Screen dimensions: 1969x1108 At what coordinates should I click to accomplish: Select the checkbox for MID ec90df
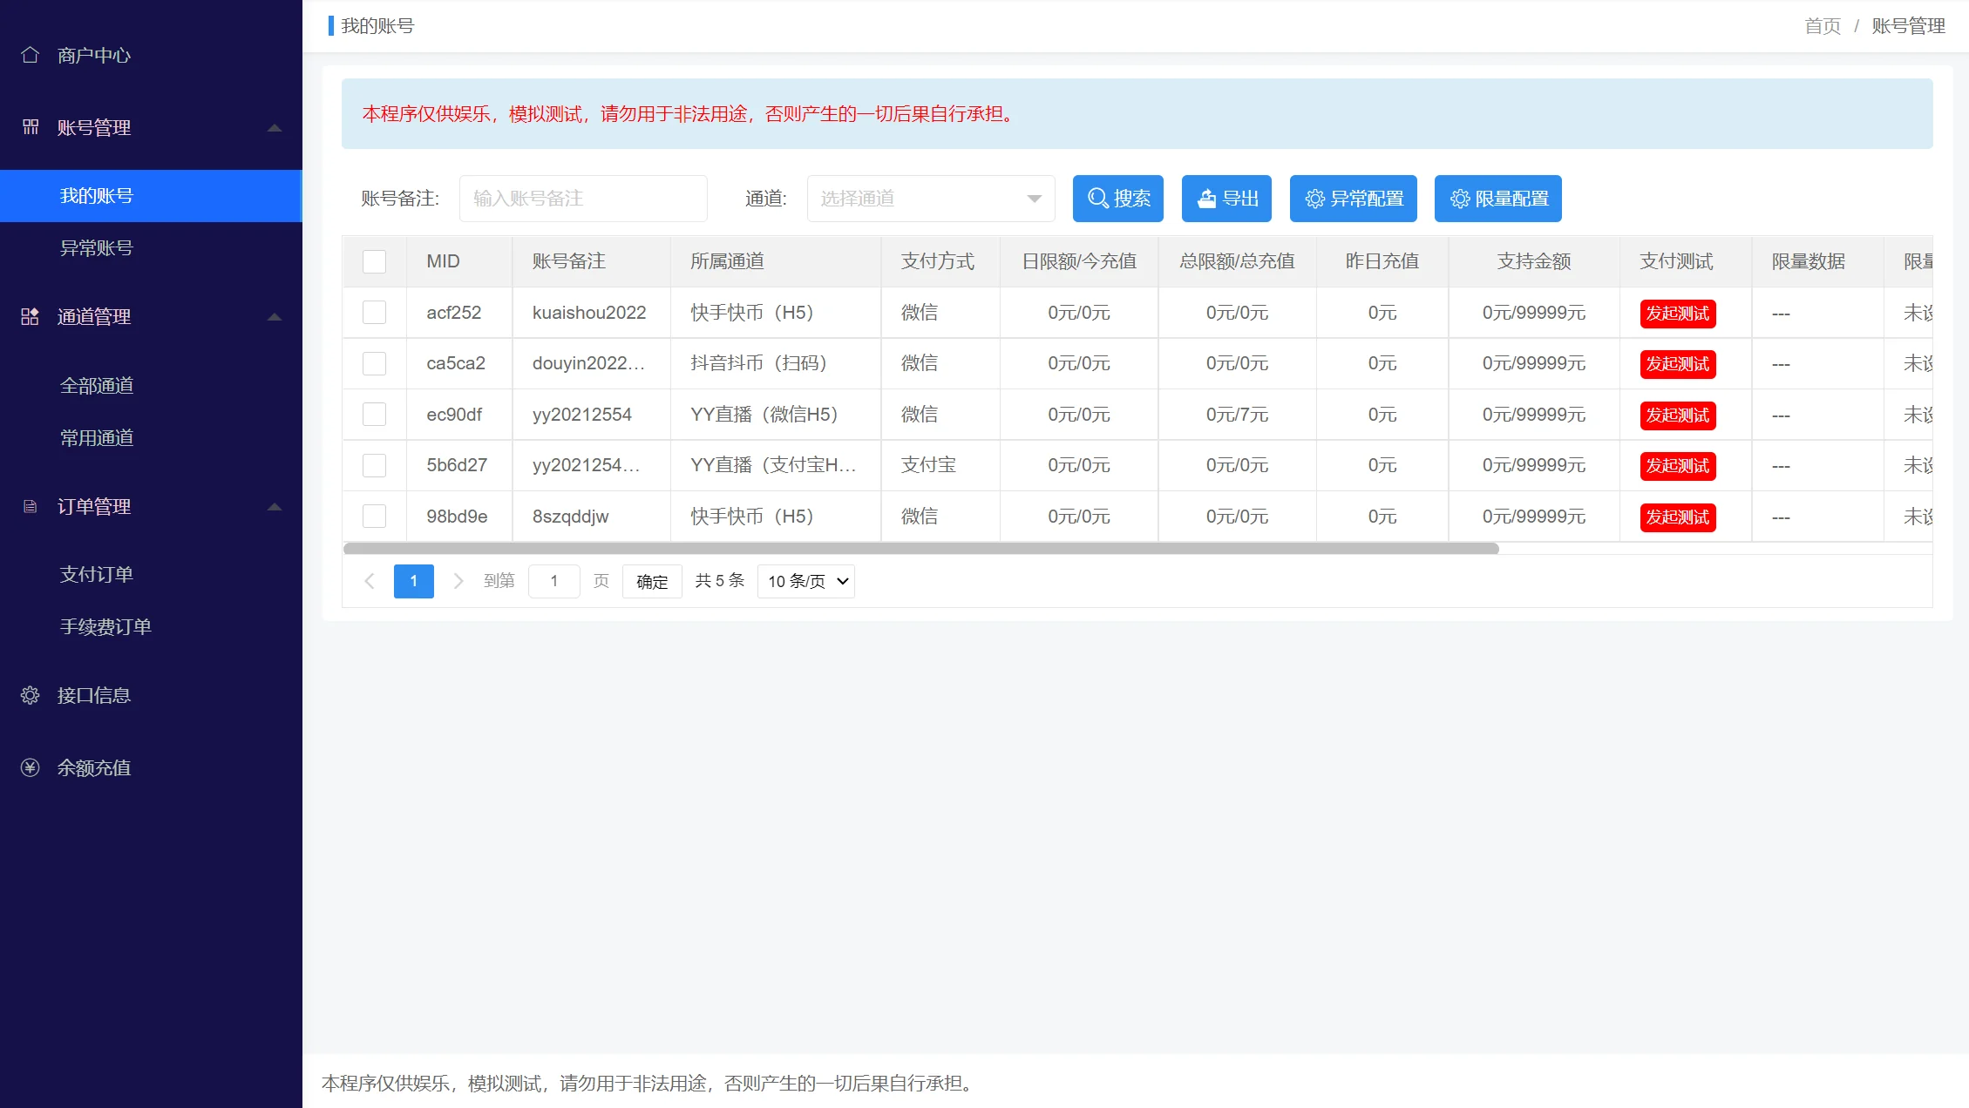(x=374, y=415)
